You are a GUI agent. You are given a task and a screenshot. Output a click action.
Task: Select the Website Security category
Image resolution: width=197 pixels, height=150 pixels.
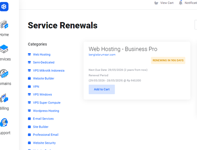pos(44,143)
